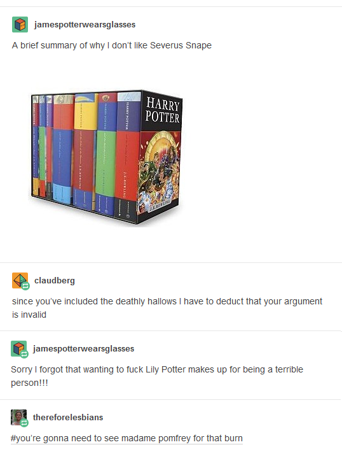Viewport: 342px width, 461px height.
Task: Click claudberg's 'argument is invalid' reply text
Action: pos(167,308)
